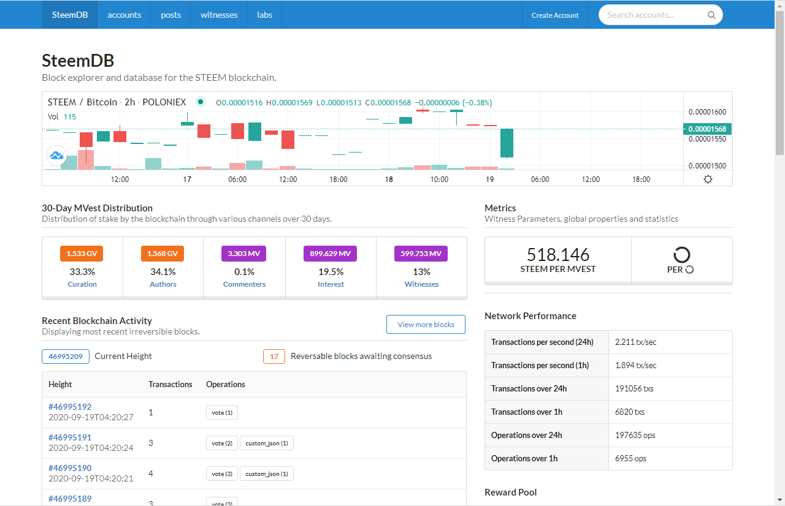This screenshot has width=785, height=506.
Task: Click 1.894 tx/sec value
Action: [x=636, y=365]
